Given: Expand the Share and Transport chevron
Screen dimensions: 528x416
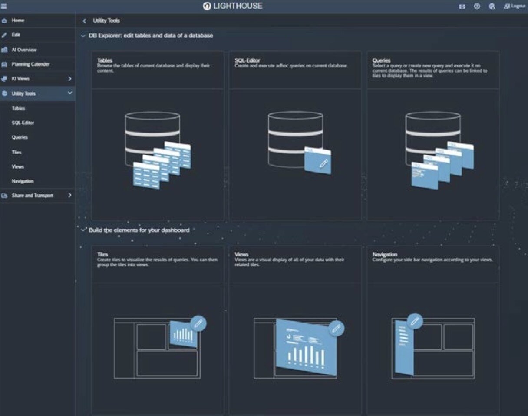Looking at the screenshot, I should (69, 196).
